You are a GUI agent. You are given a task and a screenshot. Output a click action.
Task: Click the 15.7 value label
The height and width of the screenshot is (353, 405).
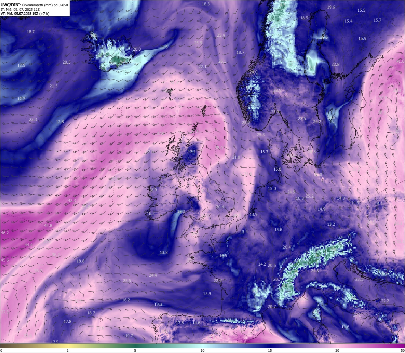(377, 20)
